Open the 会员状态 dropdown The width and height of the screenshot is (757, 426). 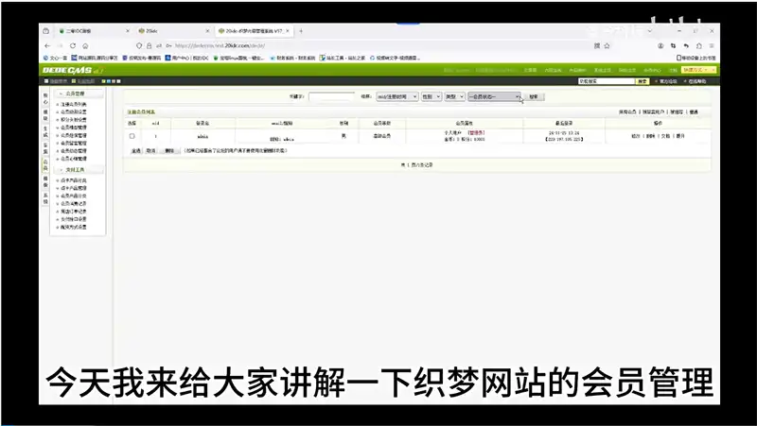pyautogui.click(x=494, y=96)
